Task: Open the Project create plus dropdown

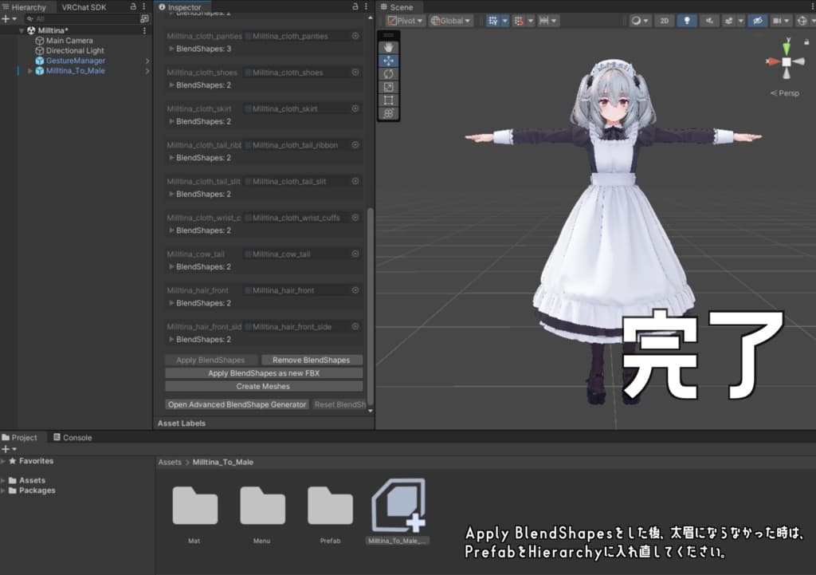Action: pos(10,449)
